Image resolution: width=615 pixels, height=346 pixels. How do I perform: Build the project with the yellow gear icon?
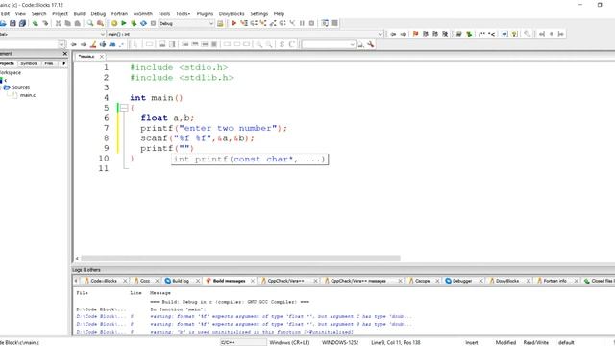pyautogui.click(x=114, y=23)
